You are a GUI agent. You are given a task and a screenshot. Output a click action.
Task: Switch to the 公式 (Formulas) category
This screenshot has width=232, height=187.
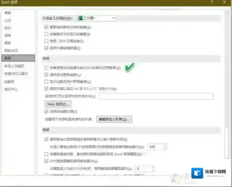[8, 20]
